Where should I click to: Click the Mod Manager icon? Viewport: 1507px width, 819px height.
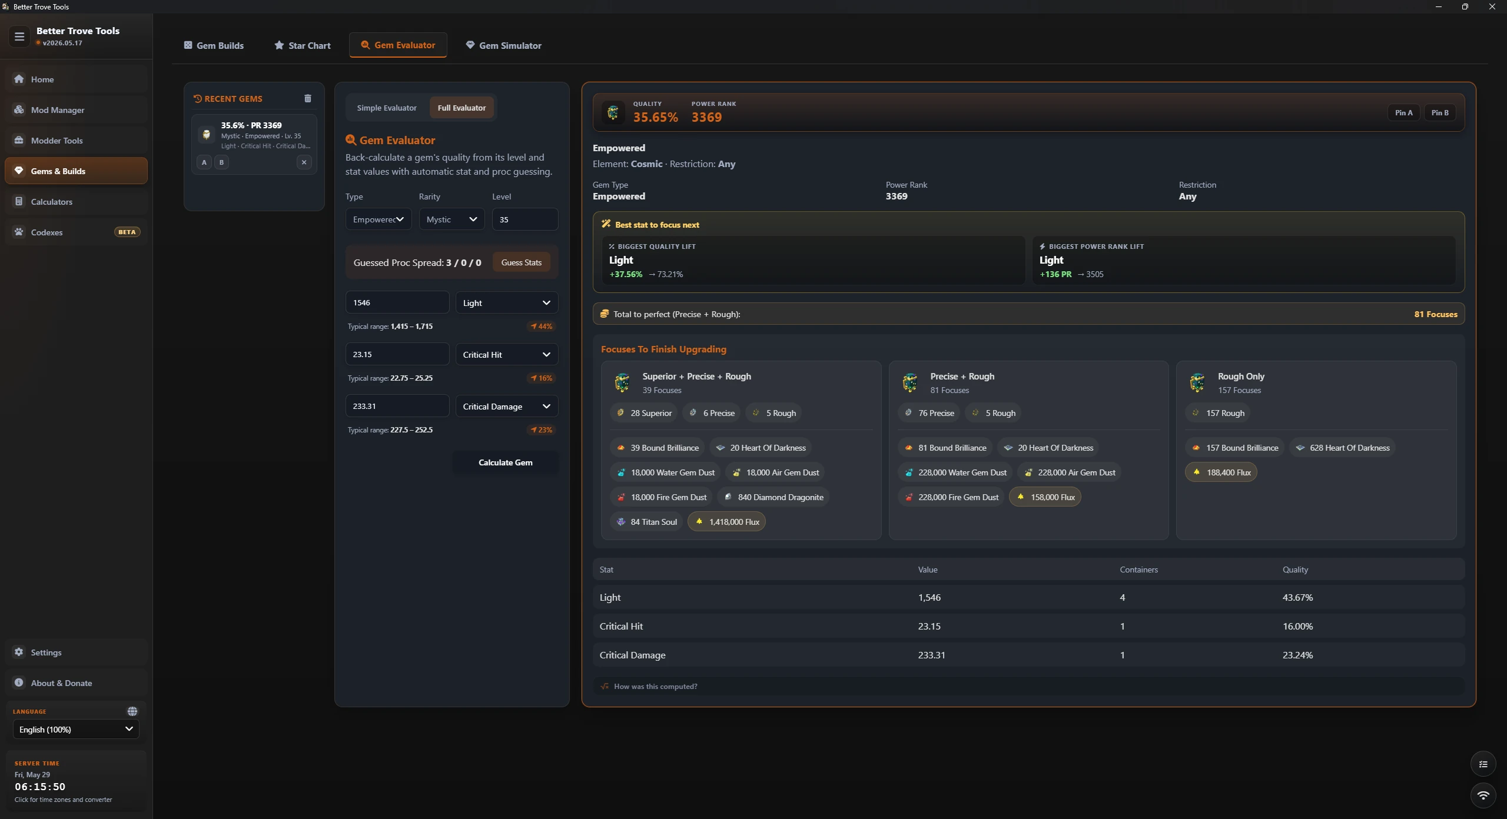click(x=19, y=109)
